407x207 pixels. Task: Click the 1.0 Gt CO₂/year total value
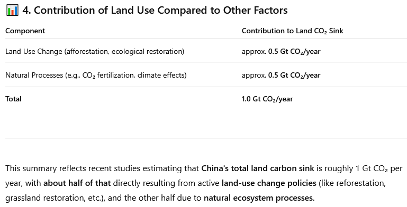click(267, 99)
